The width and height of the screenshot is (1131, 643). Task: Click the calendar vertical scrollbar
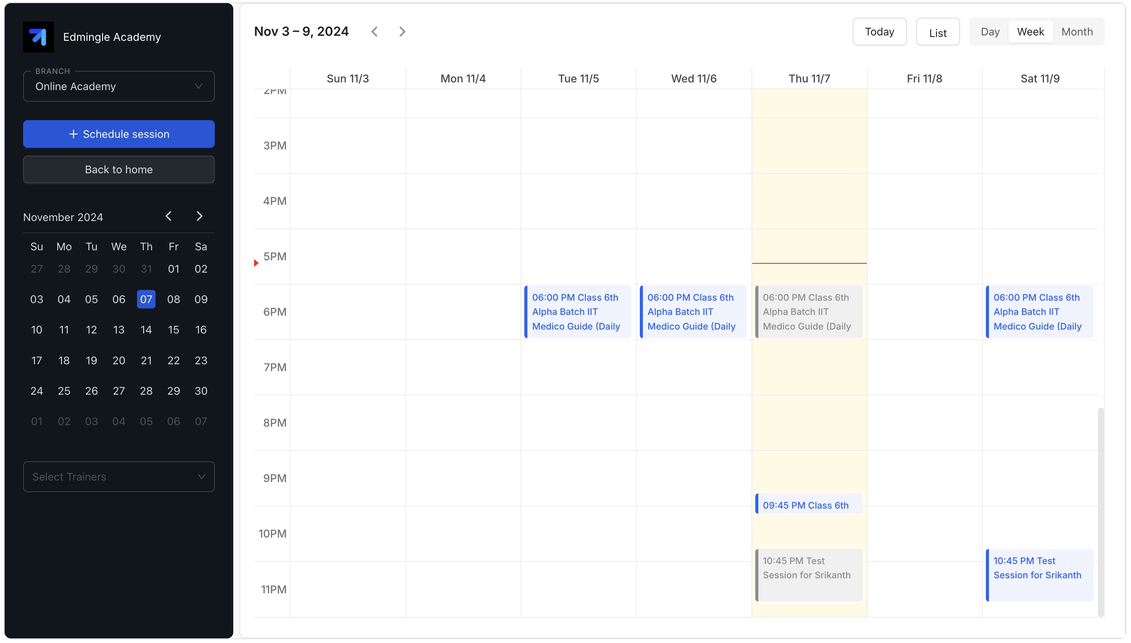(1101, 511)
